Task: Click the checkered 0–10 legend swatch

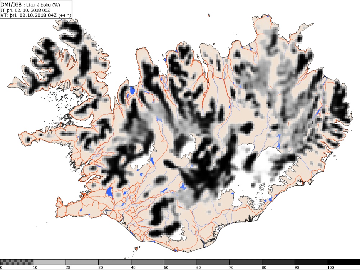Action: 17,262
